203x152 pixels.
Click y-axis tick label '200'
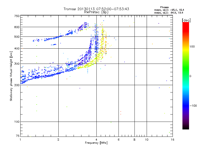tap(17, 85)
